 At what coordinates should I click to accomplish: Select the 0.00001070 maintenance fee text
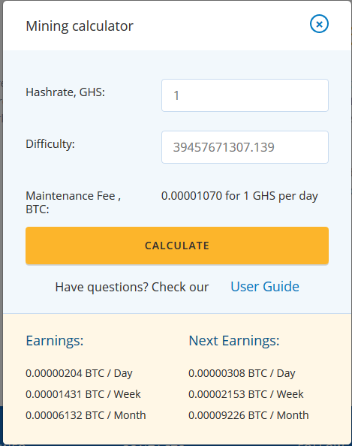tap(191, 196)
